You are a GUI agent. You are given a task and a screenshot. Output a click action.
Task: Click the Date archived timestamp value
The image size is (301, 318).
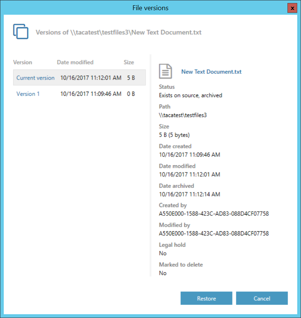click(x=189, y=194)
